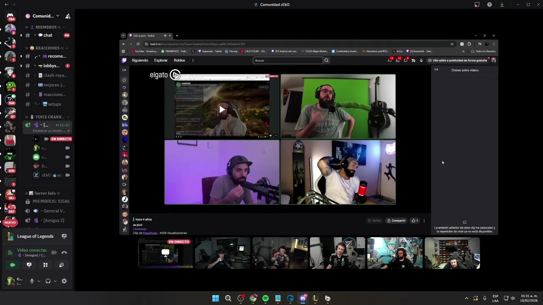Join the [Amigos 2] voice channel
This screenshot has height=305, width=543.
tap(47, 220)
